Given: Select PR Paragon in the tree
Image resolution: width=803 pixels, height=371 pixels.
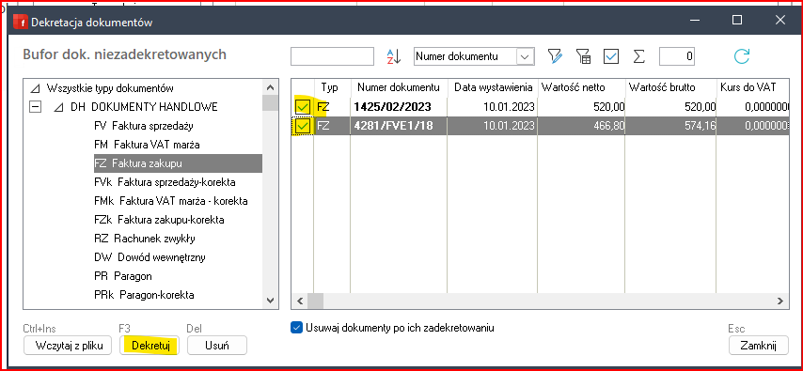Looking at the screenshot, I should [123, 276].
